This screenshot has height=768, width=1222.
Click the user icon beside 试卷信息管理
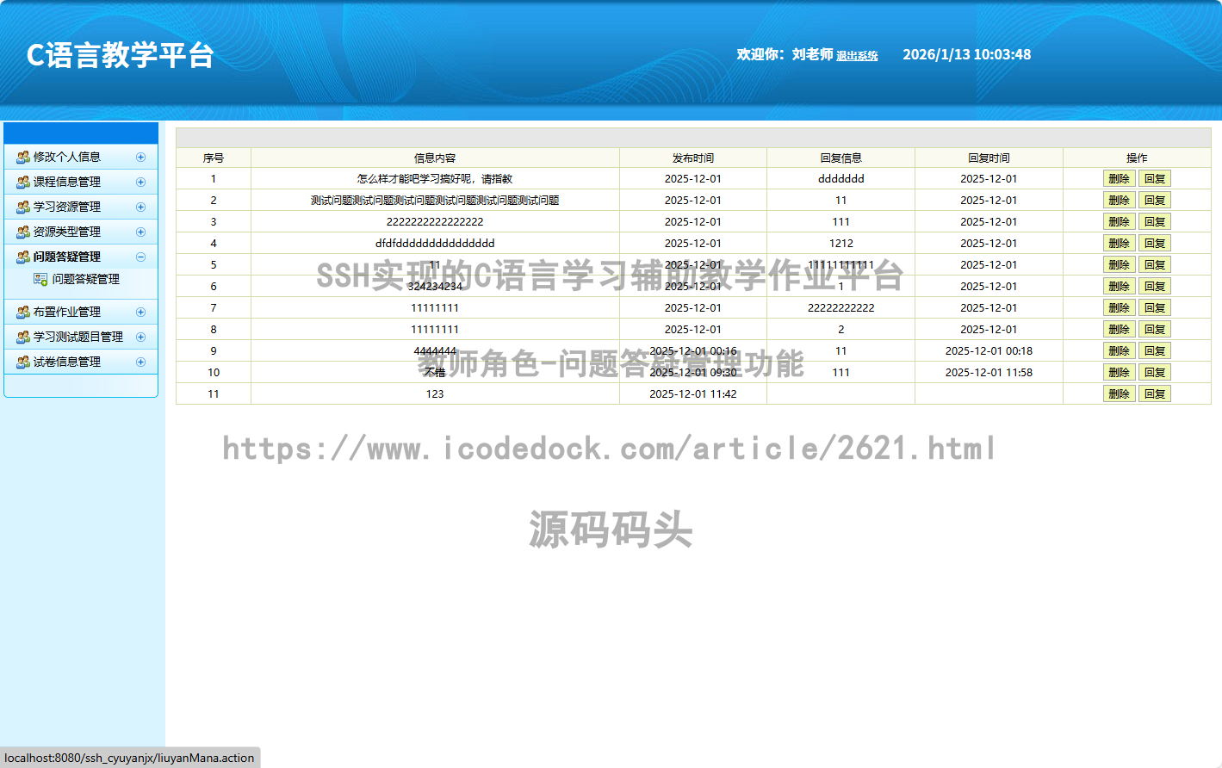[23, 362]
